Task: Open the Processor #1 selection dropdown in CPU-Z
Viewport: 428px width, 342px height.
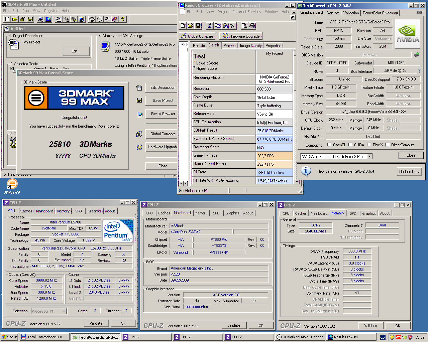Action: 64,311
